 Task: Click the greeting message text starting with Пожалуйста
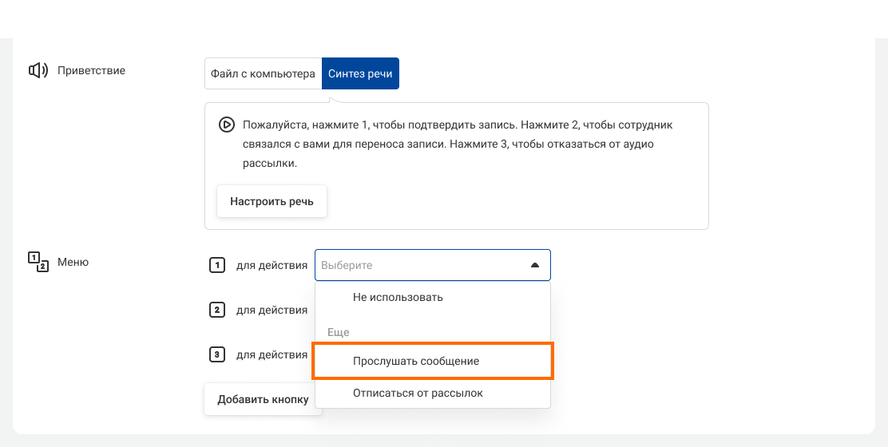tap(458, 144)
